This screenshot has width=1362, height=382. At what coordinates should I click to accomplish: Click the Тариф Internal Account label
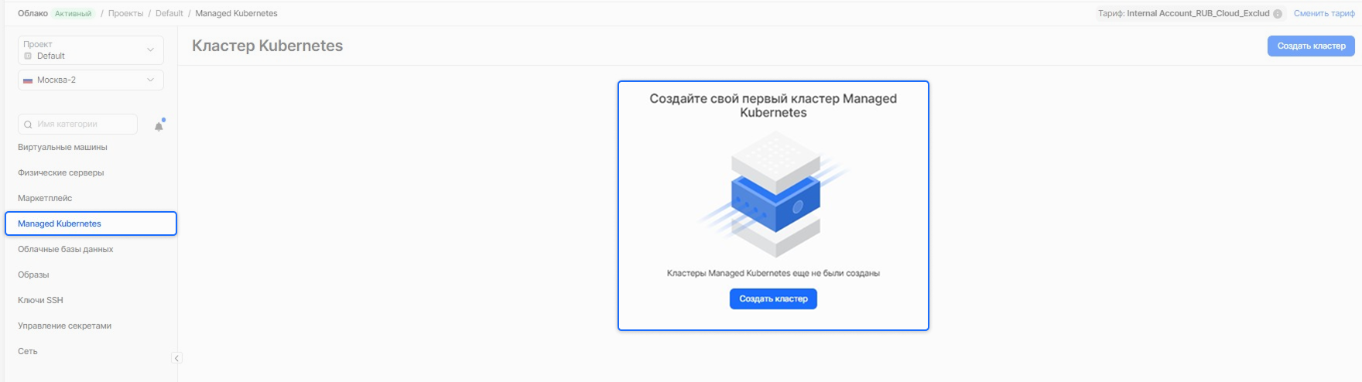click(x=1184, y=14)
